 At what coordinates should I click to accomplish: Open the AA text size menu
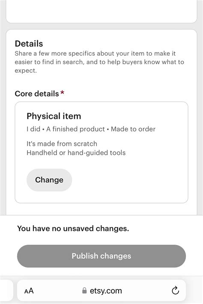(x=29, y=291)
